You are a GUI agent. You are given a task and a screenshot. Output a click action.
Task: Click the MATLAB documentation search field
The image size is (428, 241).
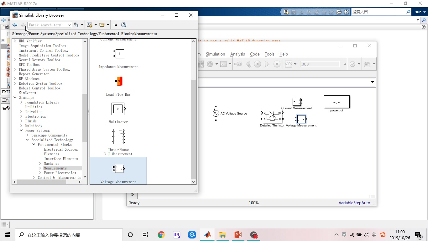coord(378,12)
